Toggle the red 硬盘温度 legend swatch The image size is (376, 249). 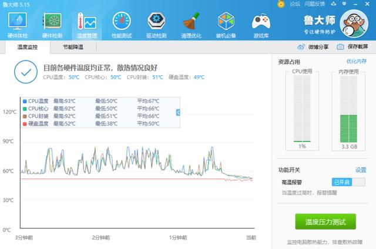click(x=25, y=124)
